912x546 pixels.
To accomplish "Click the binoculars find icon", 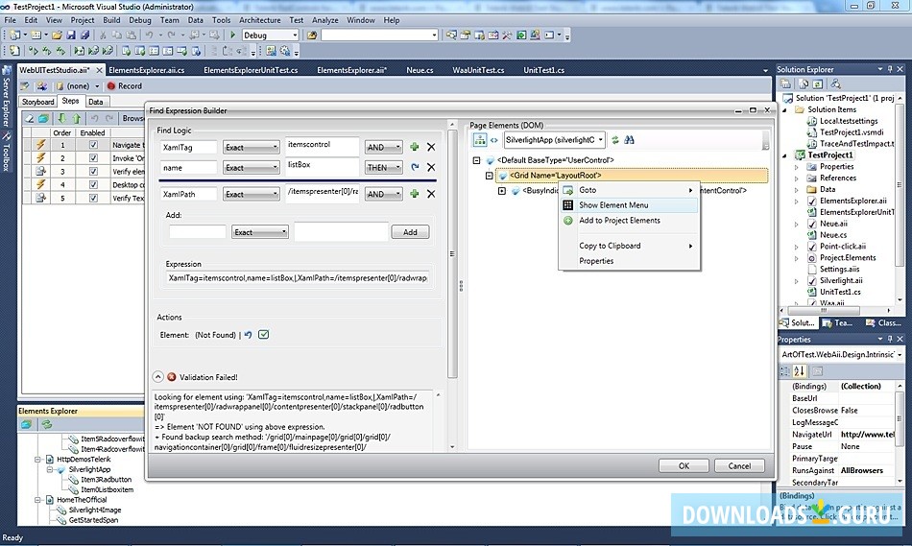I will 629,139.
